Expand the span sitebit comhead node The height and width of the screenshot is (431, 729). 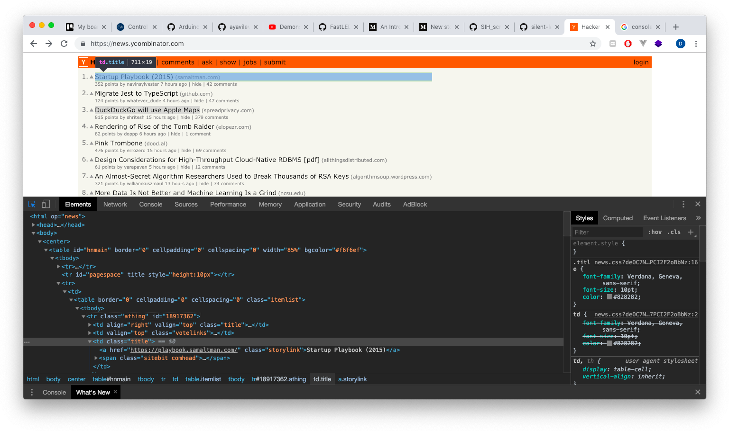[x=96, y=358]
